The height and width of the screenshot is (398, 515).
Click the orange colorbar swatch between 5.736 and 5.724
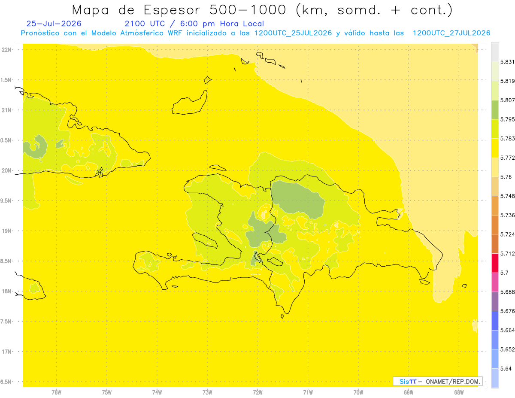495,225
